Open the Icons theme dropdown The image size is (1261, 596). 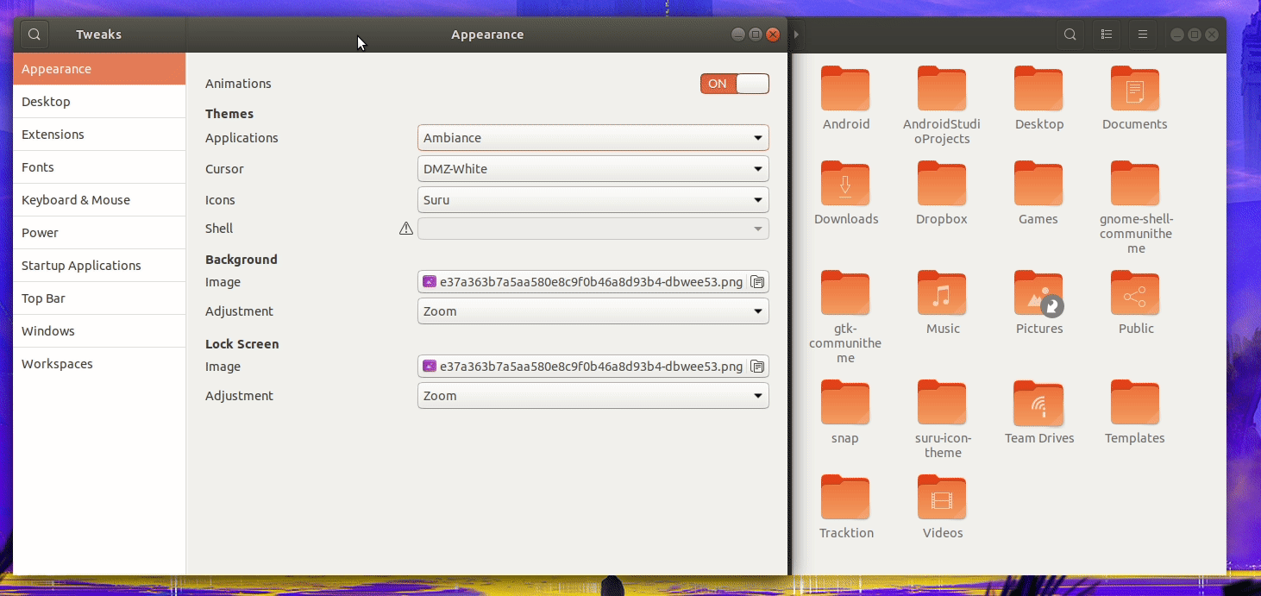pyautogui.click(x=593, y=200)
